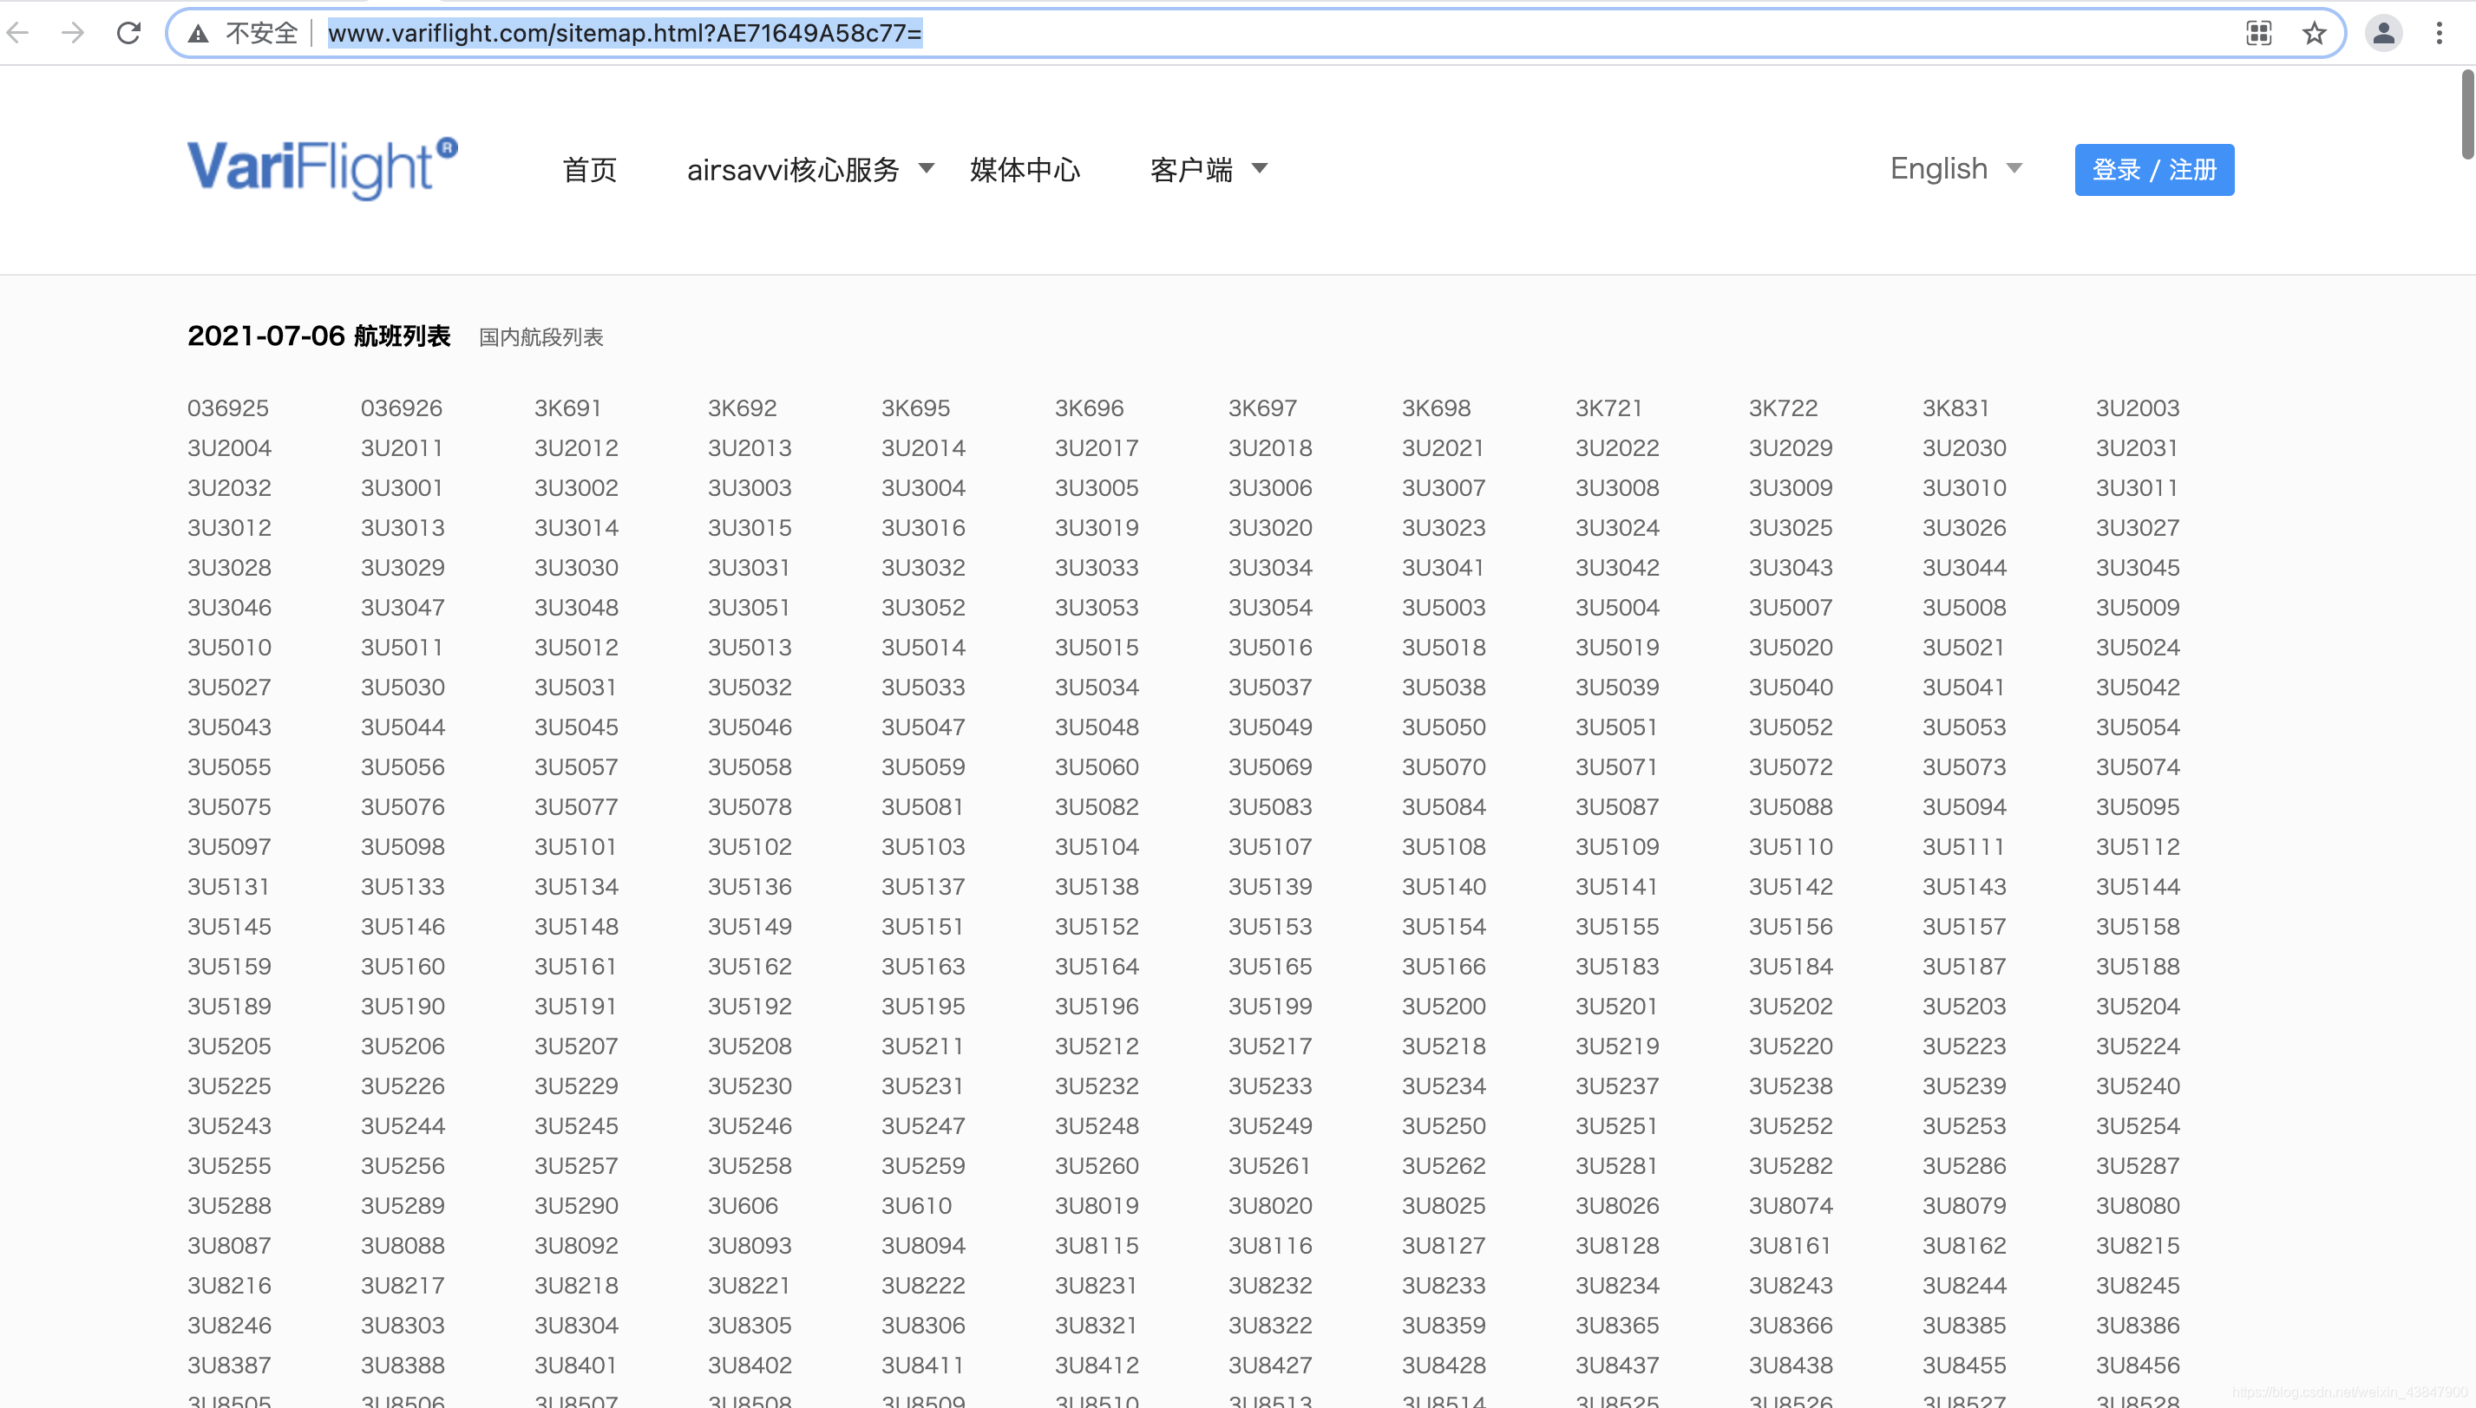Open flight 3U8115 link

1097,1246
